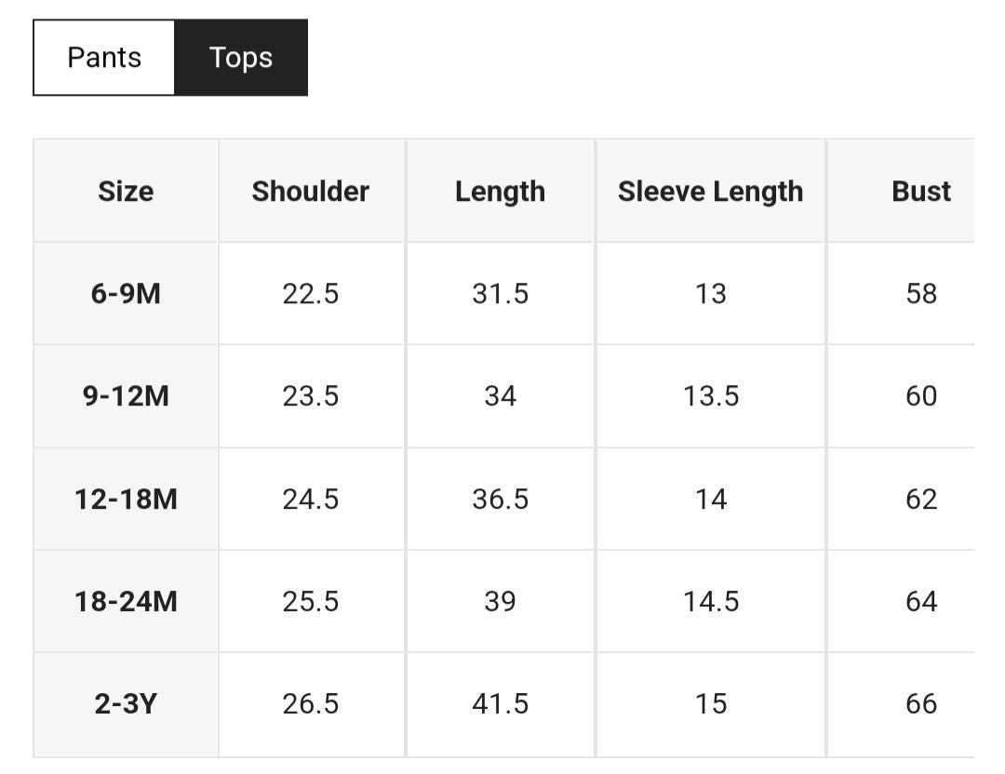Click the Shoulder column header

point(311,191)
